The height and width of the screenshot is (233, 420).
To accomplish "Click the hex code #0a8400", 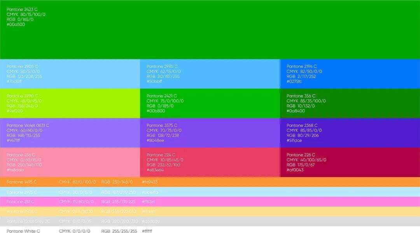I will [296, 111].
